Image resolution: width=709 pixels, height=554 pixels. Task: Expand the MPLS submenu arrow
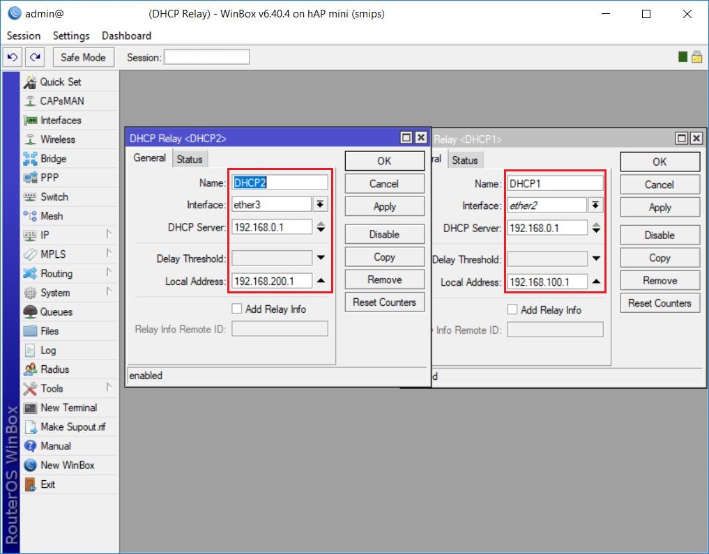109,253
